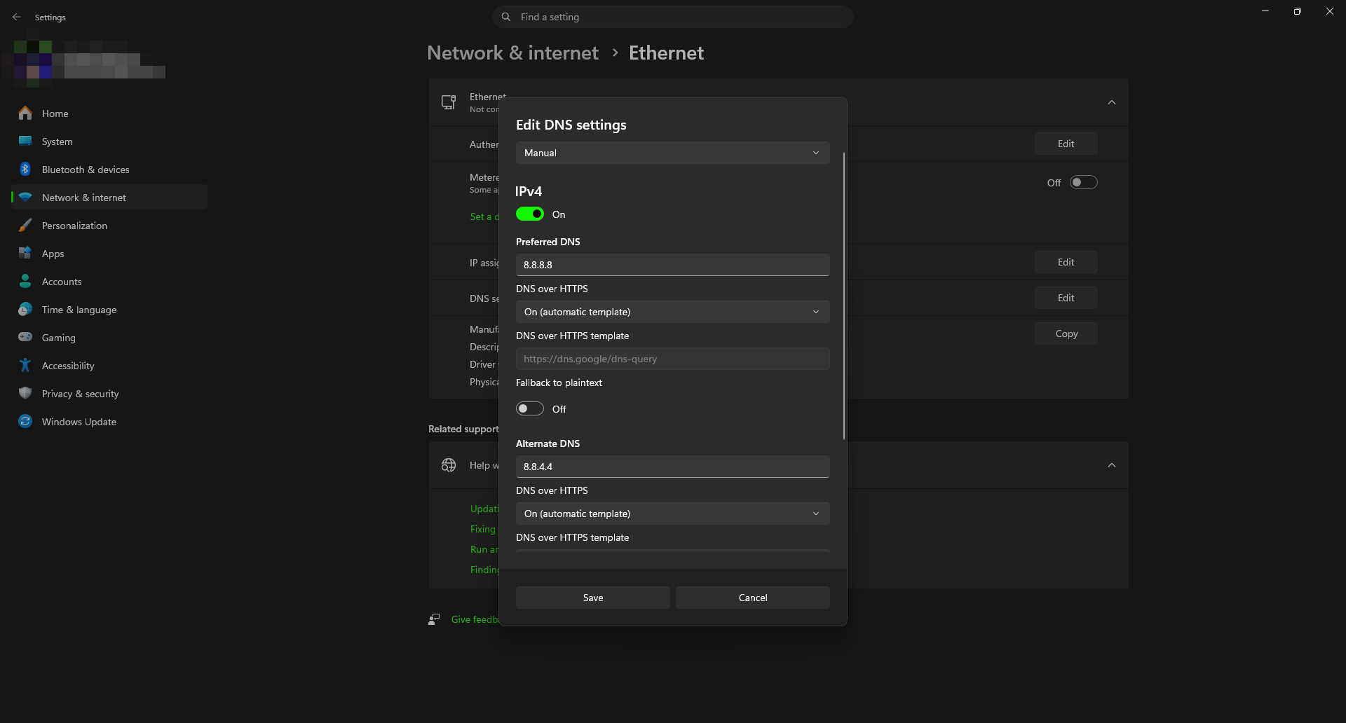Click the Preferred DNS 8.8.8.8 field
The height and width of the screenshot is (723, 1346).
673,265
